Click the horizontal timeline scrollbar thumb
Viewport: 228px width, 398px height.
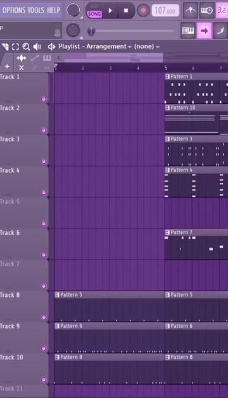(113, 58)
